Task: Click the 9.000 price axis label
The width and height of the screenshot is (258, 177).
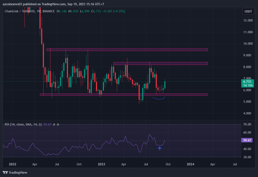Action: (248, 55)
